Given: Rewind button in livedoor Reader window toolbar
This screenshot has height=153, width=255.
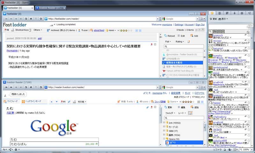Looking at the screenshot, I should pos(6,87).
